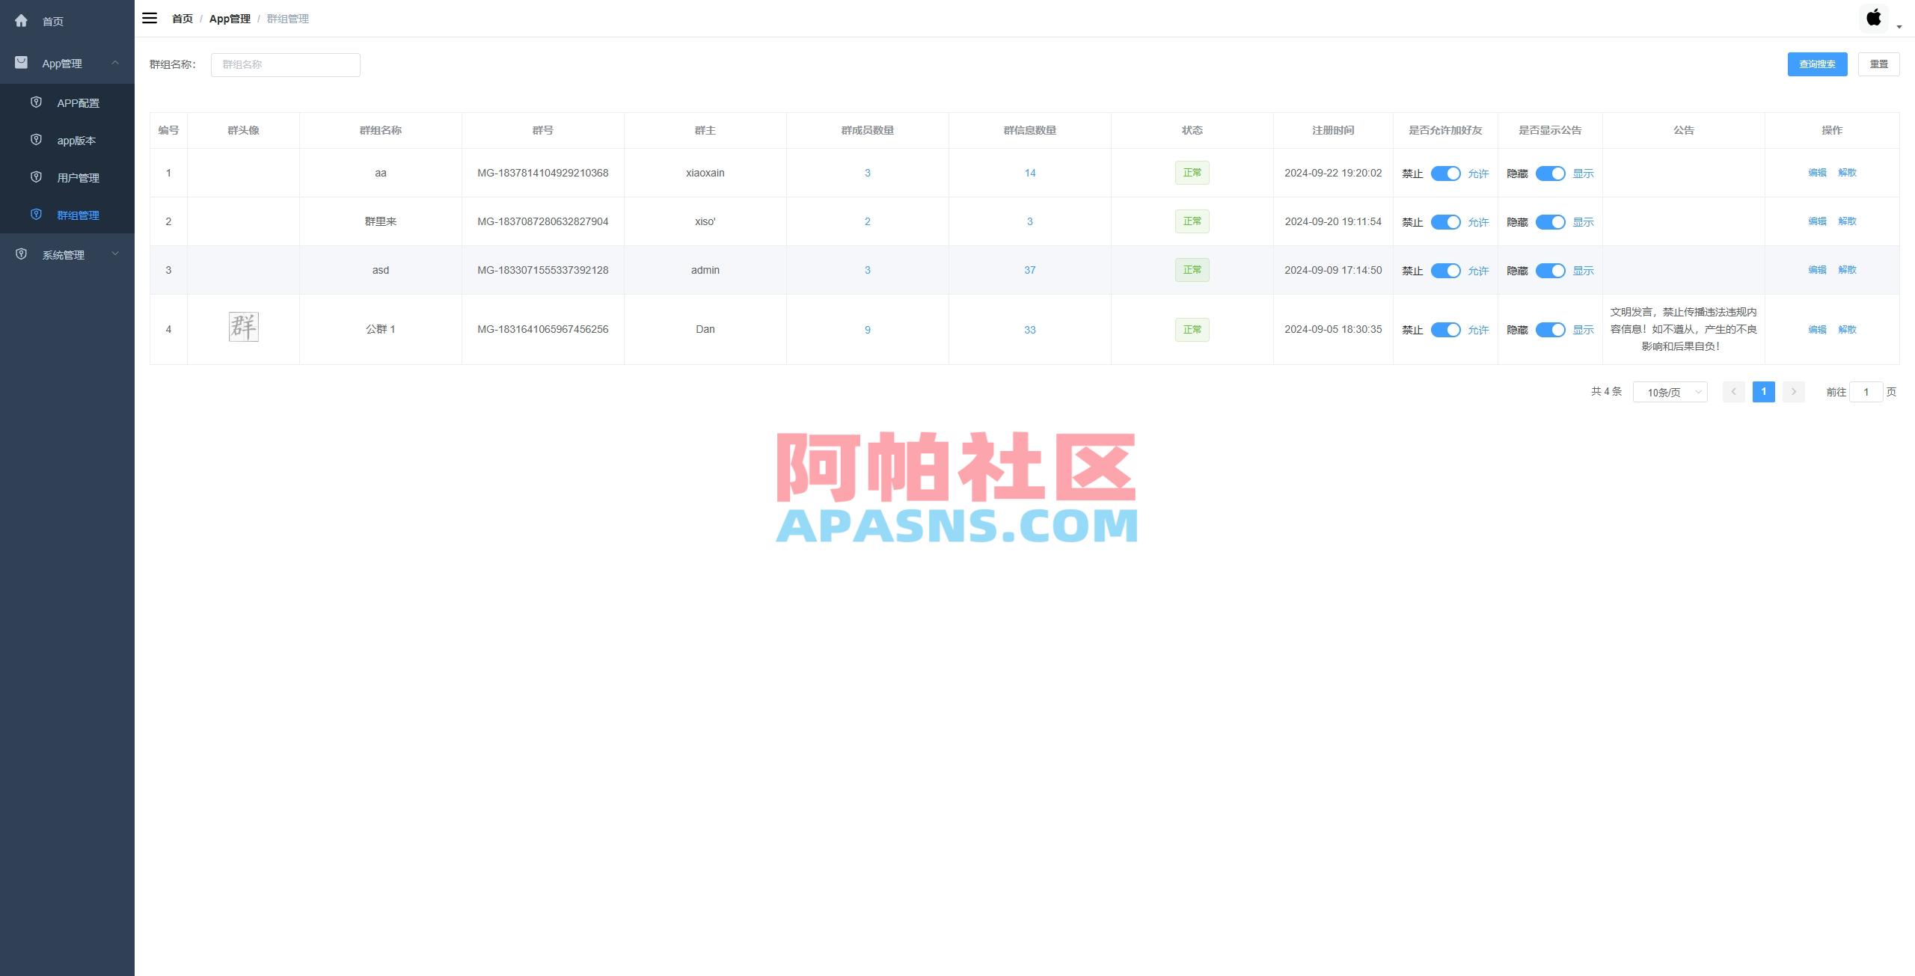The image size is (1915, 976).
Task: Go to 用户管理 in the sidebar
Action: tap(77, 177)
